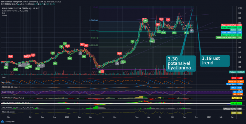246x124 pixels.
Task: Click the EWO pane legend label
Action: coord(4,77)
